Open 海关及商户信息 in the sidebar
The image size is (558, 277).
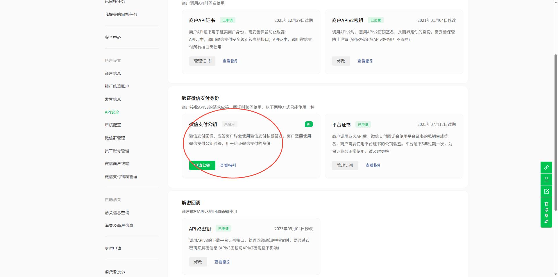[119, 226]
